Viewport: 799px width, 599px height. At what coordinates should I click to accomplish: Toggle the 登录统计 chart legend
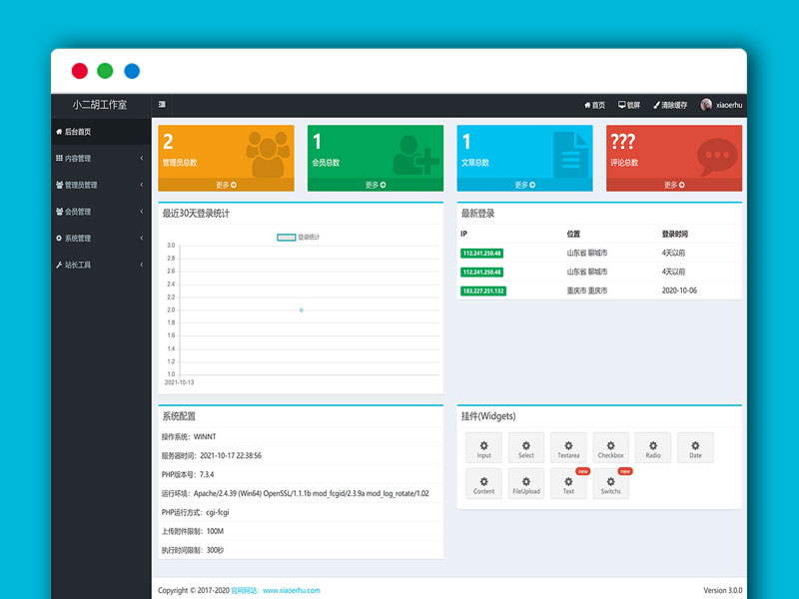click(298, 237)
